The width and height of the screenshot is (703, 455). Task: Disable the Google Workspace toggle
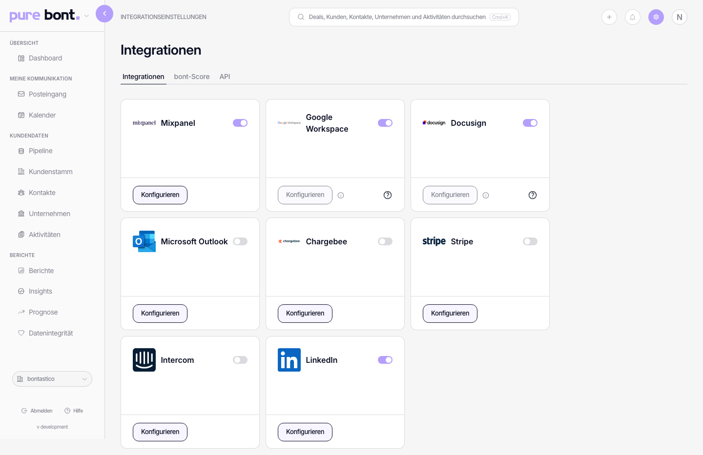(x=385, y=123)
